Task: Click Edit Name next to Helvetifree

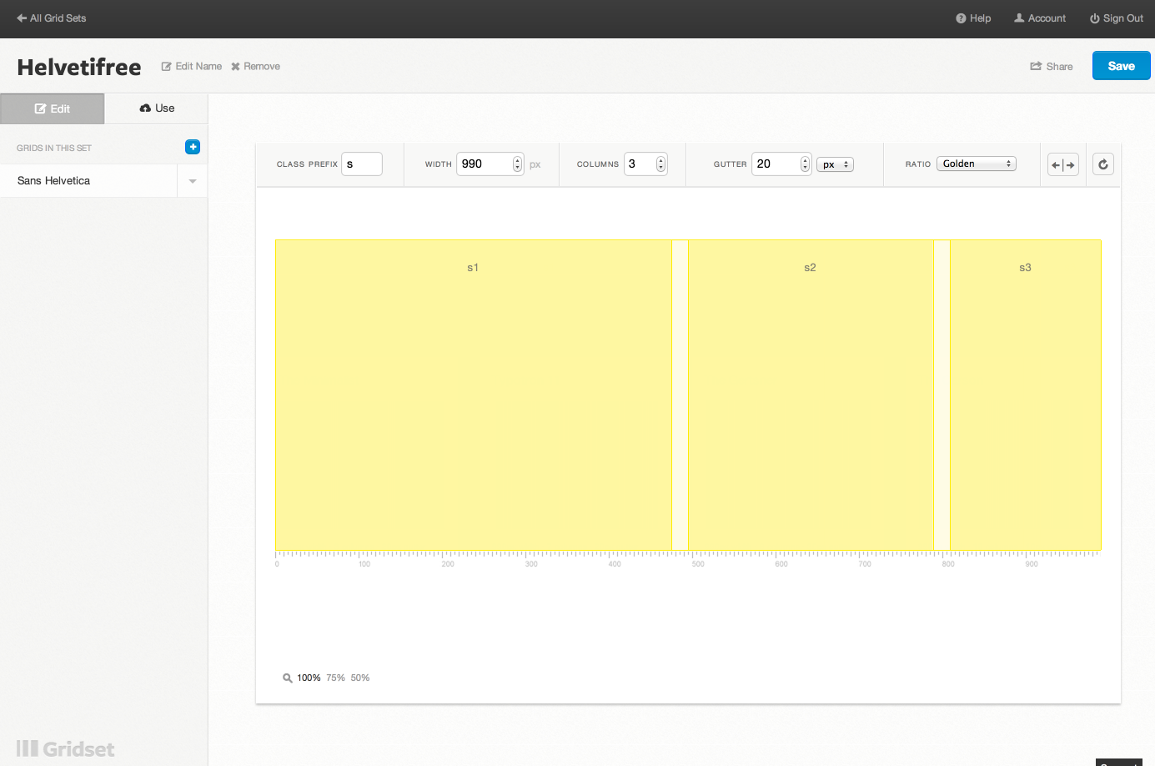Action: (192, 67)
